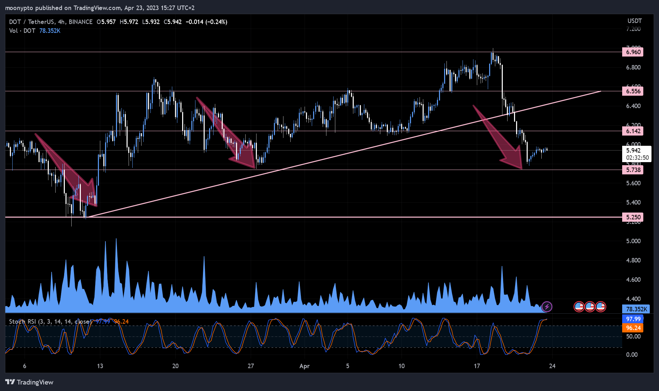
Task: Click the 20 date label on time axis
Action: (x=175, y=366)
